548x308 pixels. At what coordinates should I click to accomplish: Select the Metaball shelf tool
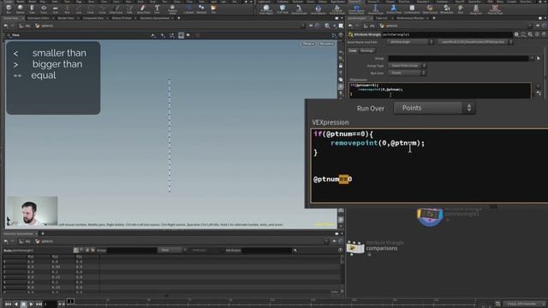pos(201,9)
